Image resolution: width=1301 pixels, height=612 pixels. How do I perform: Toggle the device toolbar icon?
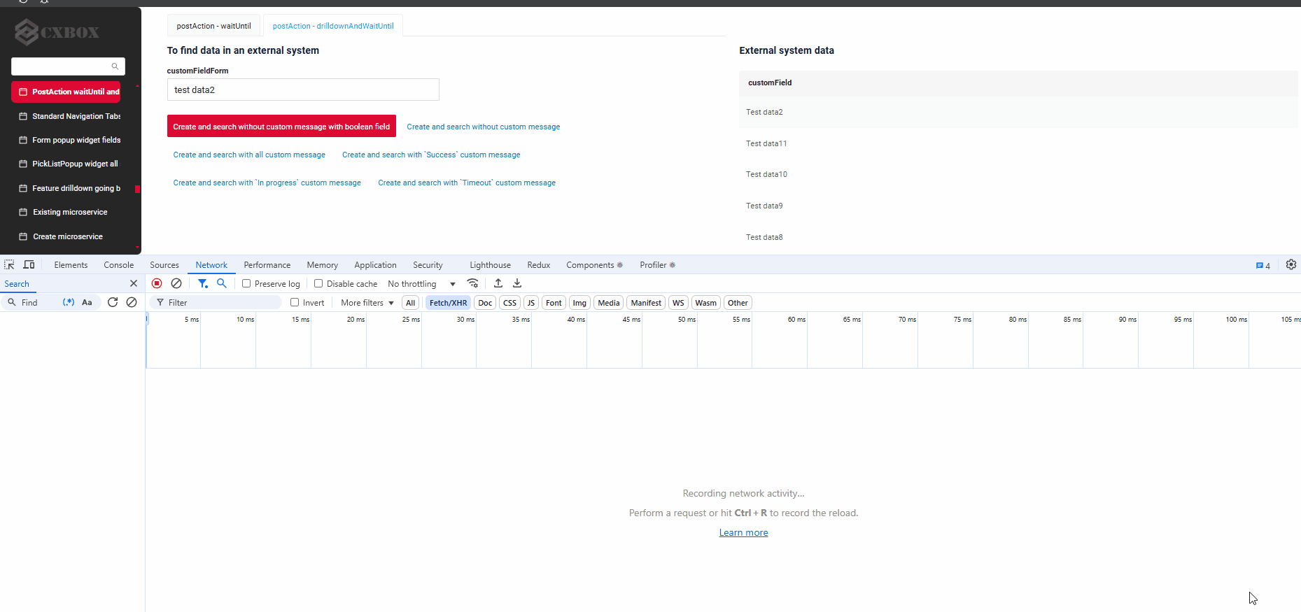click(29, 265)
